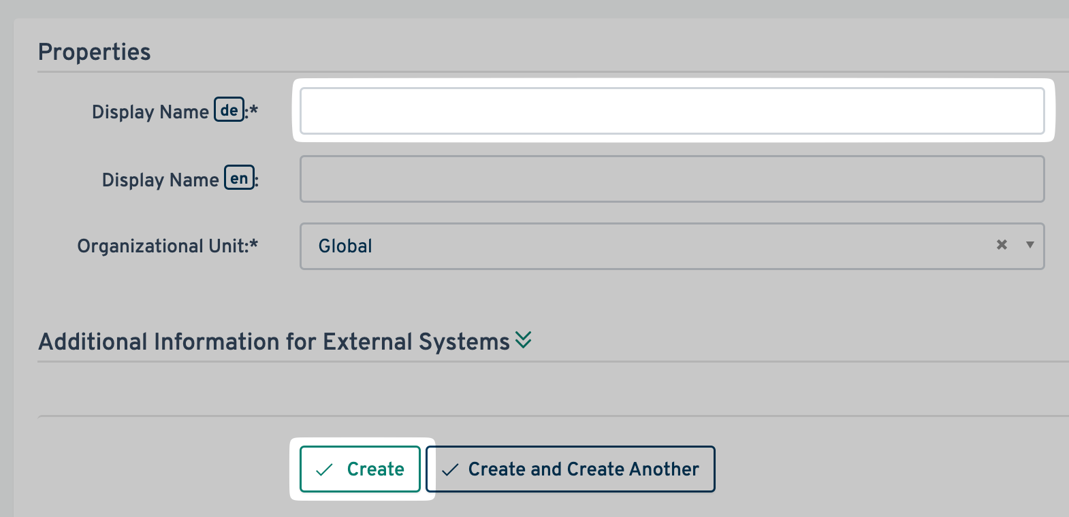Image resolution: width=1069 pixels, height=517 pixels.
Task: Open the Organizational Unit dropdown
Action: coord(647,246)
